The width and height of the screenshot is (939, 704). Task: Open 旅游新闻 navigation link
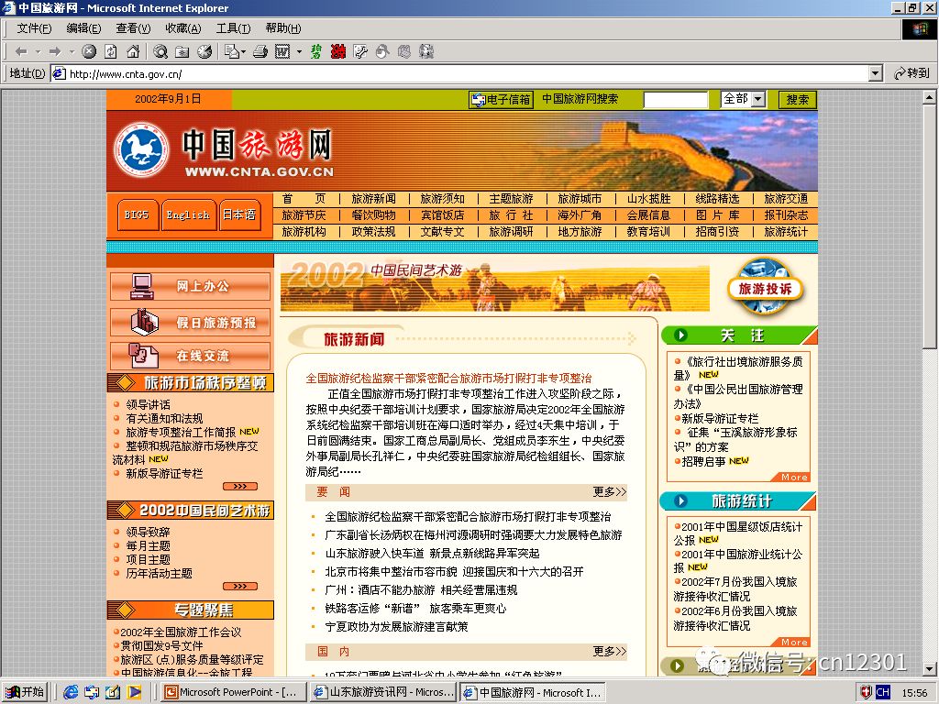374,199
